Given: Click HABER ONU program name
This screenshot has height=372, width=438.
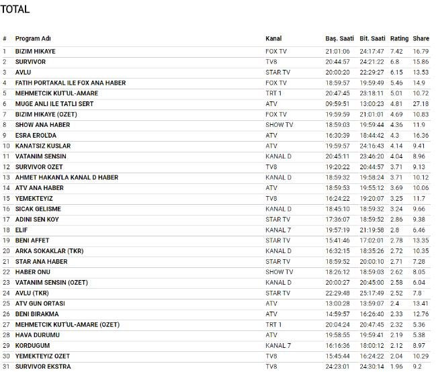Looking at the screenshot, I should tap(33, 272).
